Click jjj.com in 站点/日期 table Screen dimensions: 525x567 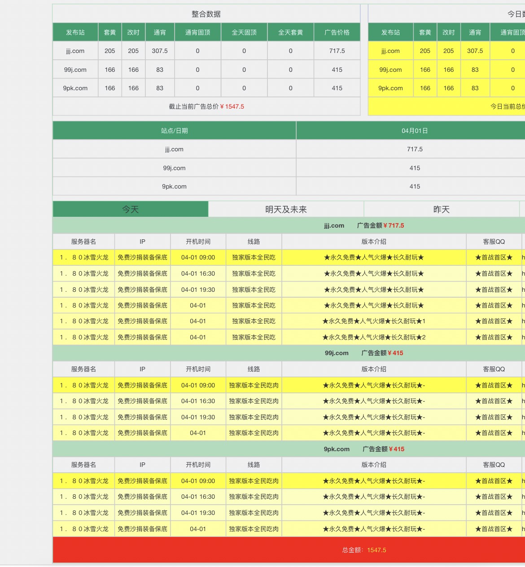coord(174,149)
